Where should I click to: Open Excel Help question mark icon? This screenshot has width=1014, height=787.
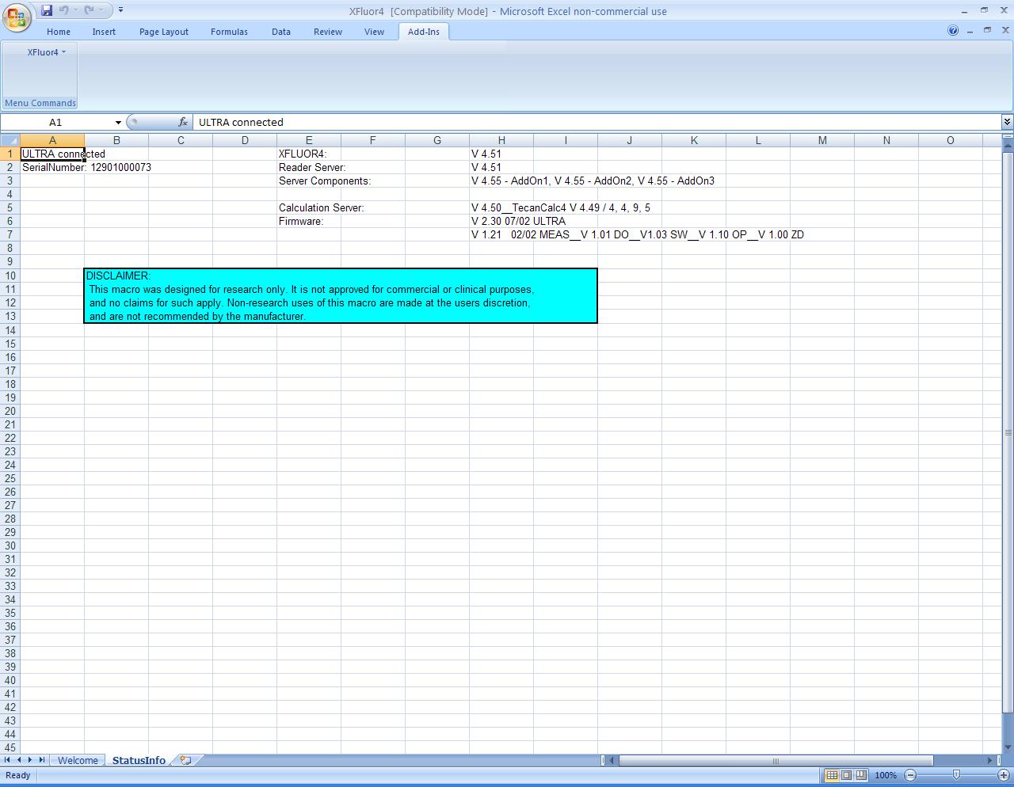(953, 31)
